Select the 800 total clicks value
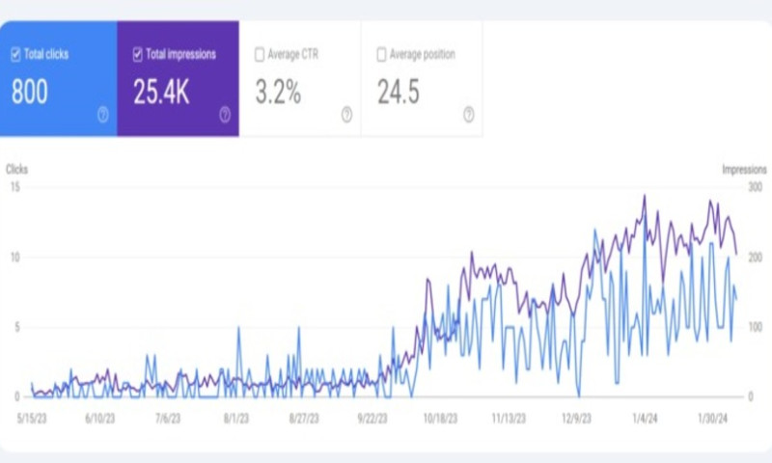 [30, 92]
